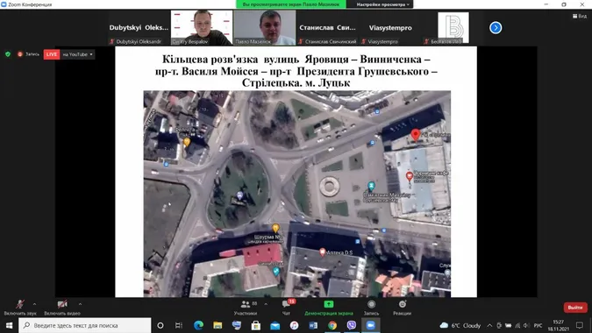Click the teal monument marker on map
592x333 pixels.
(371, 186)
